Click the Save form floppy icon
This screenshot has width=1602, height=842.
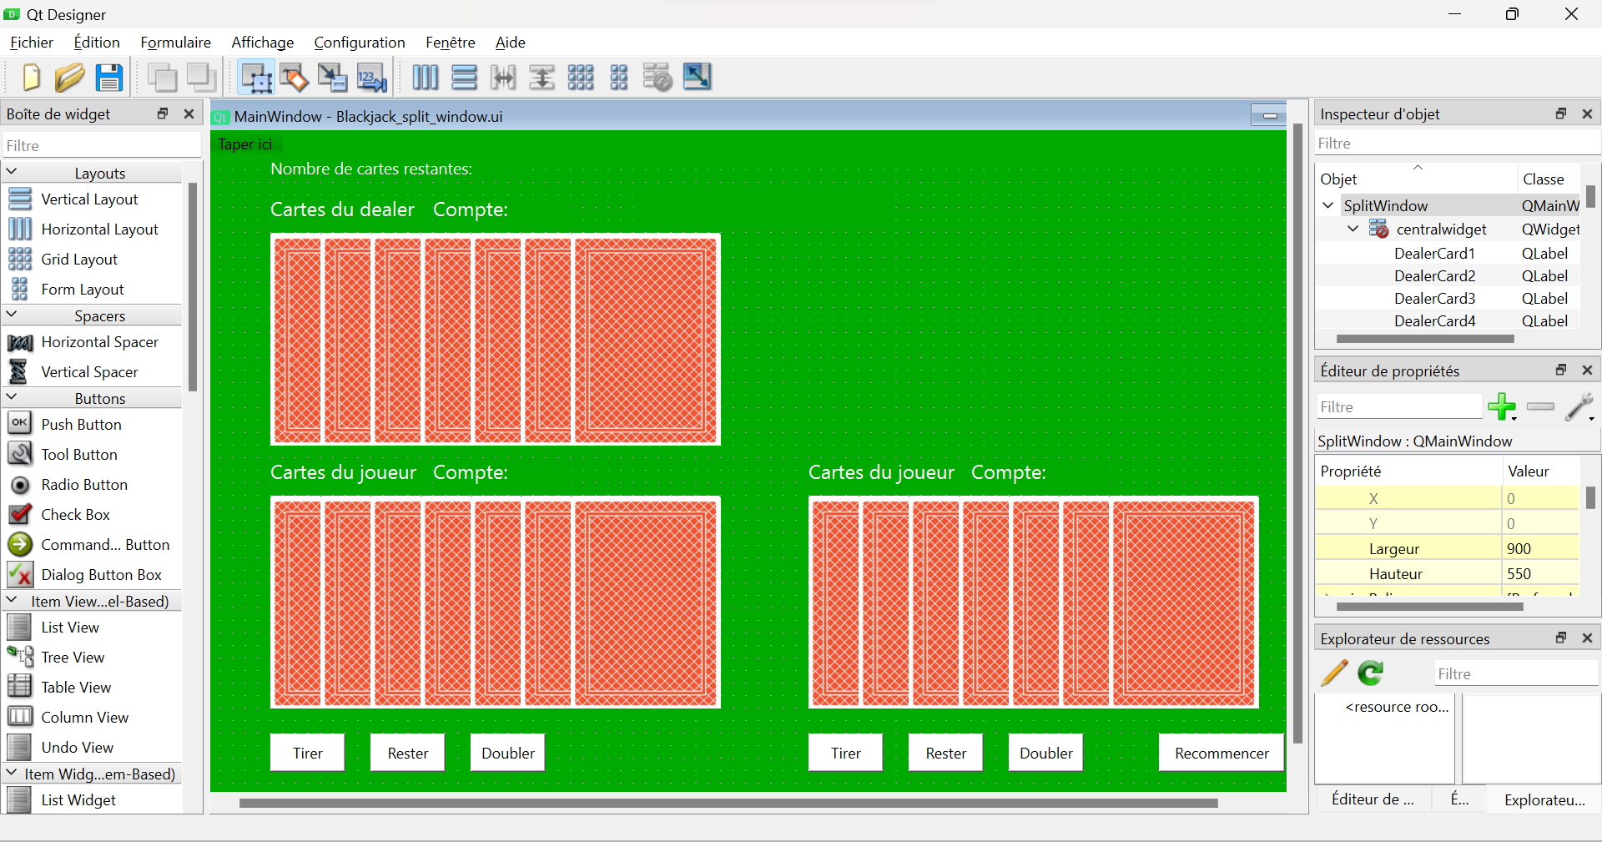[109, 77]
